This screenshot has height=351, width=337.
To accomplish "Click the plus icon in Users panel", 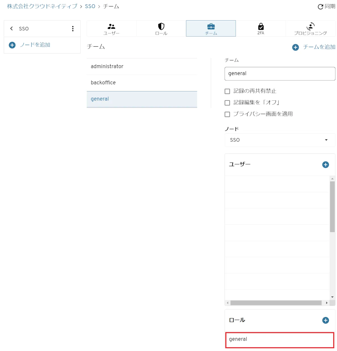I will (x=325, y=165).
